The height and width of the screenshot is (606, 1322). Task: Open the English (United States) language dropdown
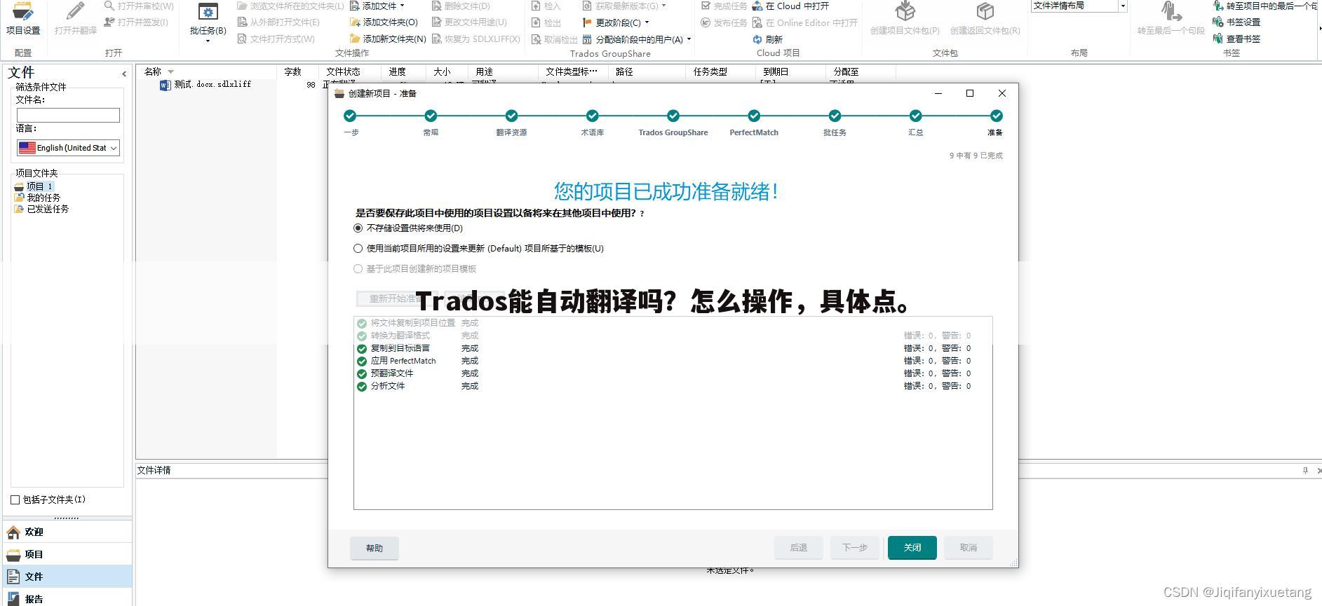(x=69, y=148)
